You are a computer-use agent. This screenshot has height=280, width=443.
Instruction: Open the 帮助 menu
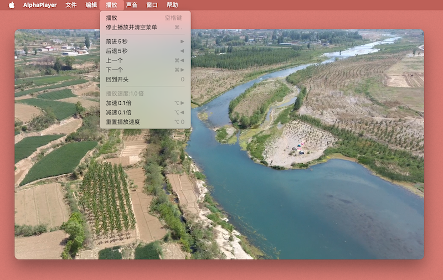click(x=172, y=5)
